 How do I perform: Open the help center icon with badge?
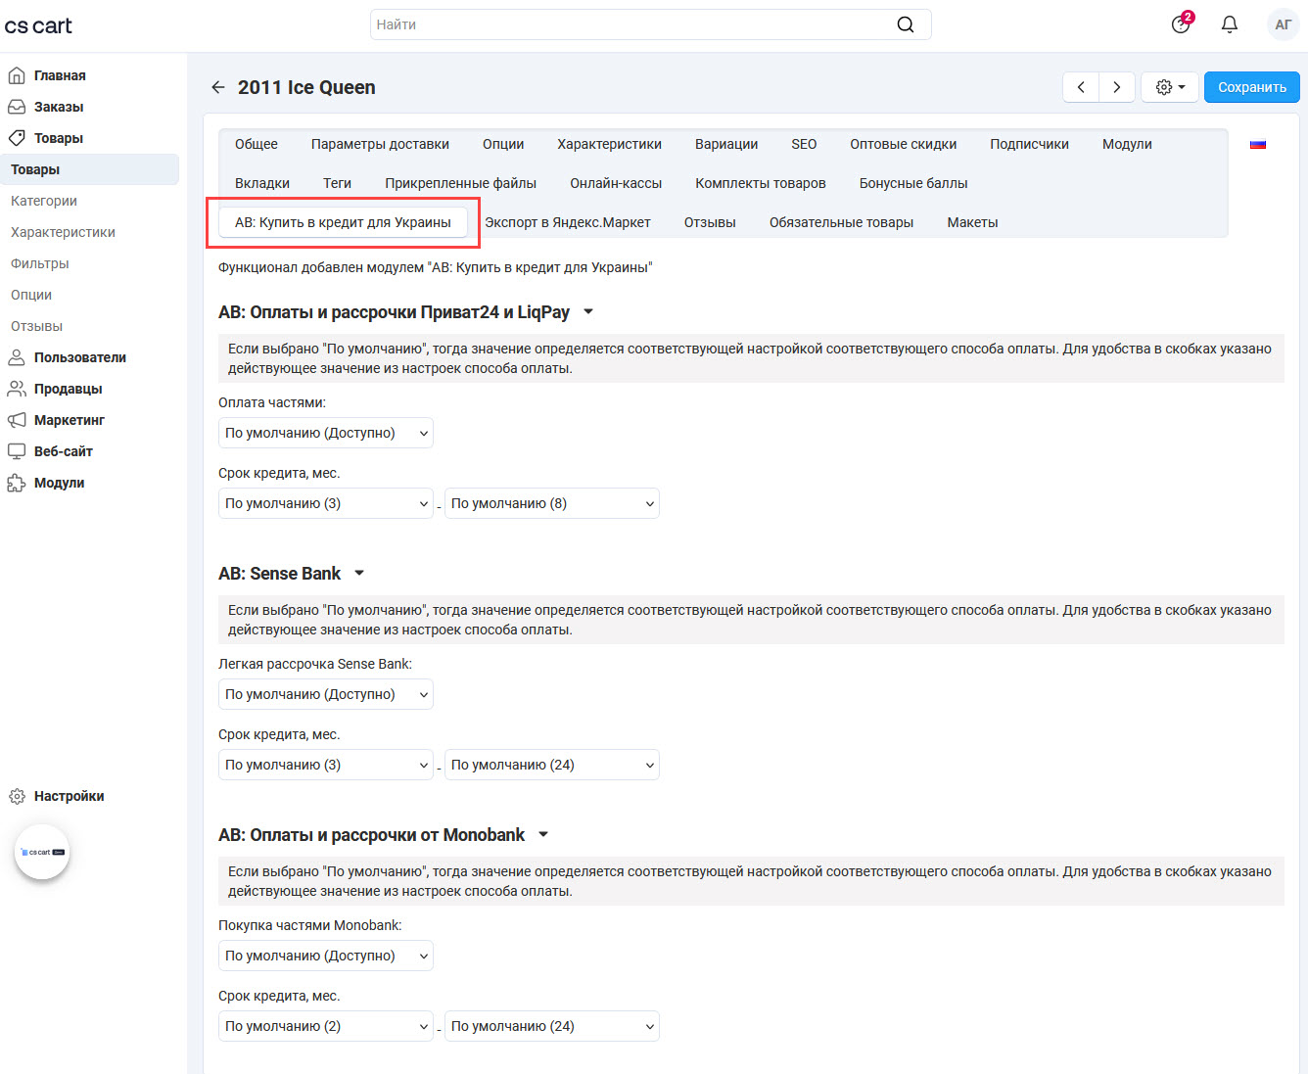tap(1181, 24)
